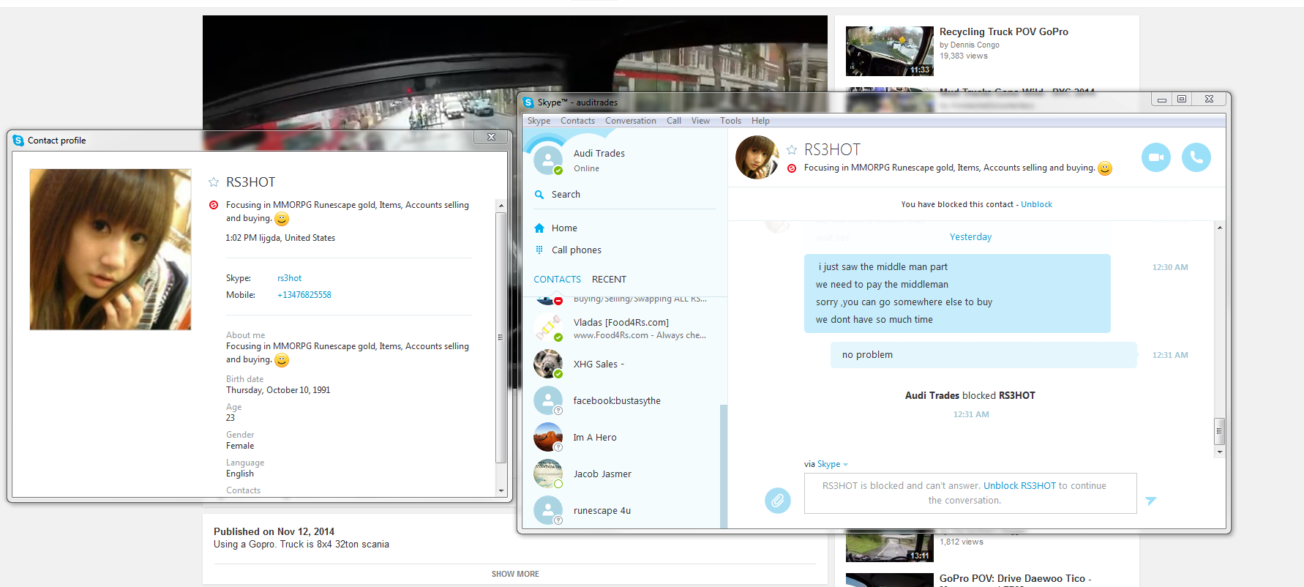The width and height of the screenshot is (1304, 587).
Task: Click the Call phones dialpad icon
Action: tap(539, 250)
